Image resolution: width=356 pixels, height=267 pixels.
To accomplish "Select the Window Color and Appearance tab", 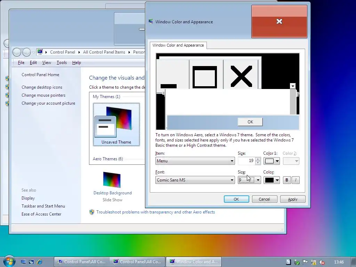I will pos(178,45).
